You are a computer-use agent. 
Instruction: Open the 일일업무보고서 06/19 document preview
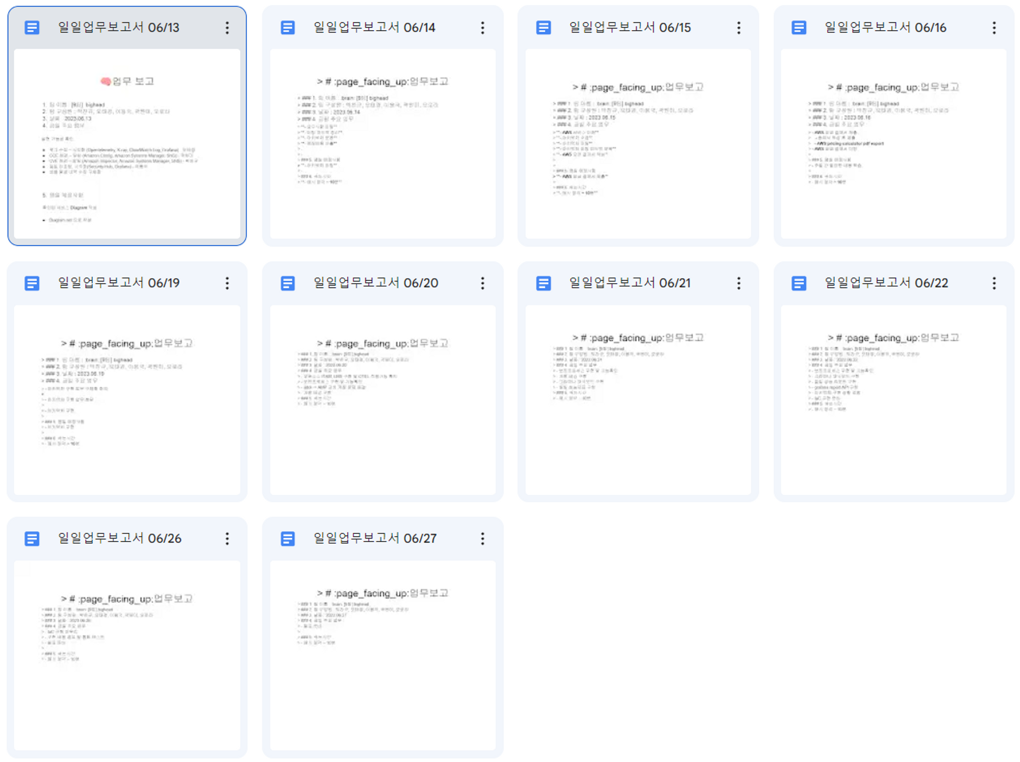tap(127, 399)
